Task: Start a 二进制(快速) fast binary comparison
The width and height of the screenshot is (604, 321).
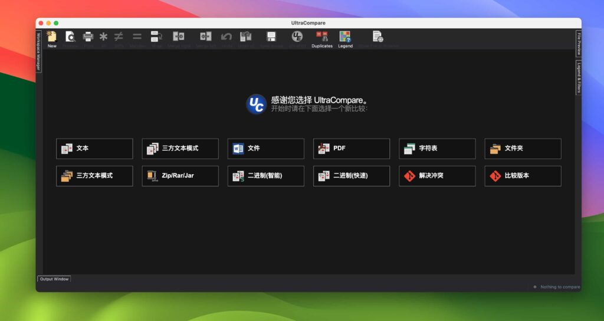Action: click(352, 176)
